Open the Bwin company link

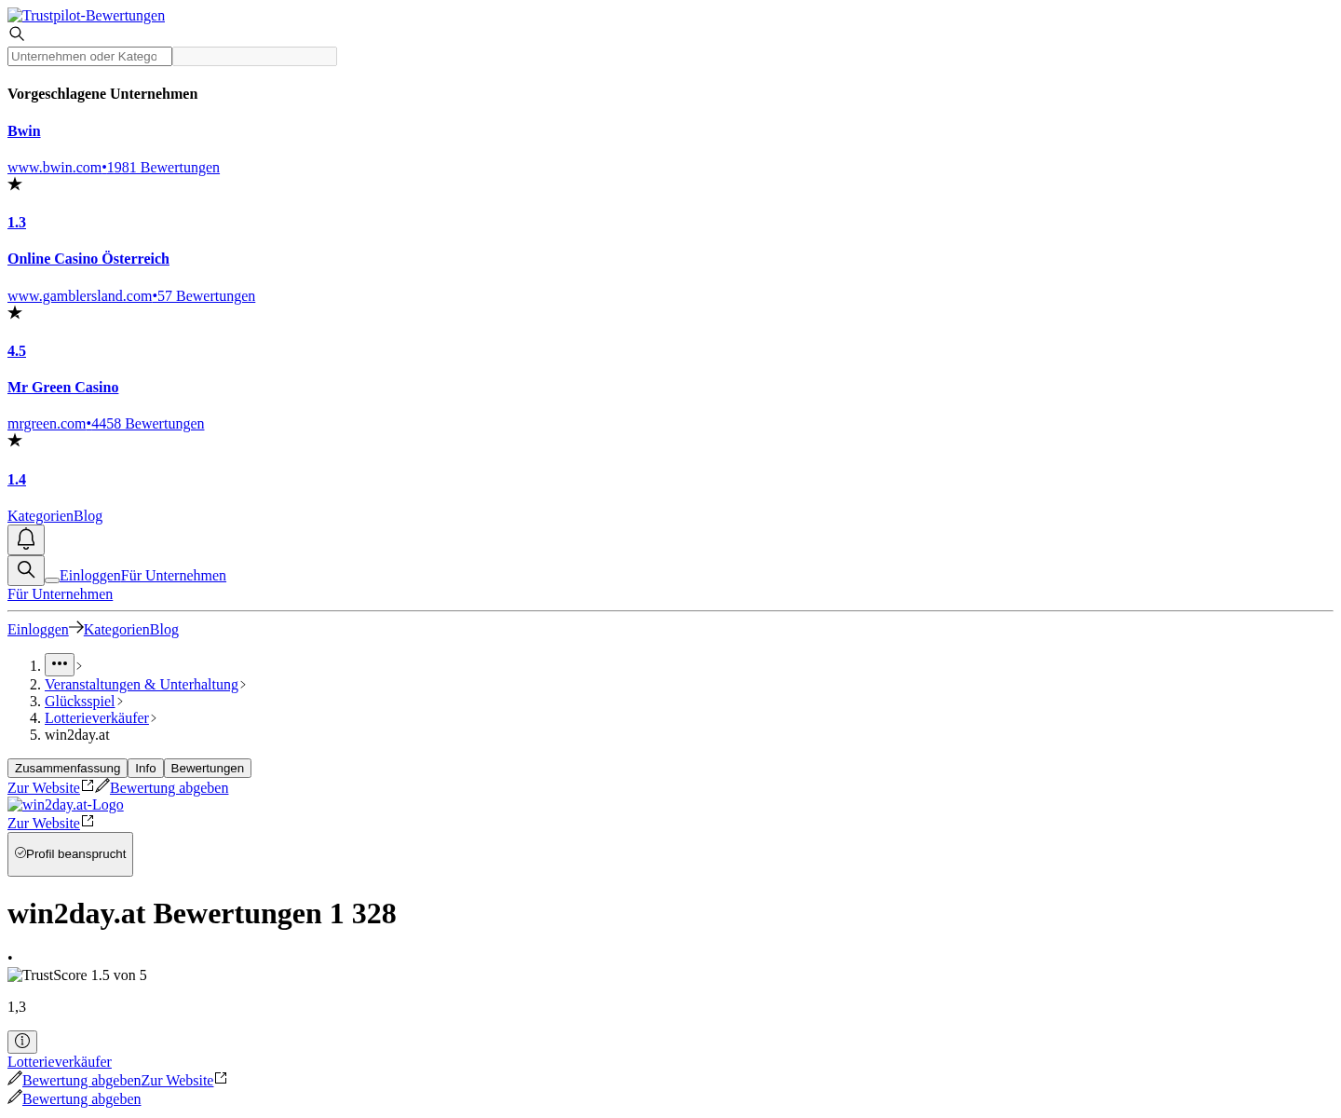[24, 131]
